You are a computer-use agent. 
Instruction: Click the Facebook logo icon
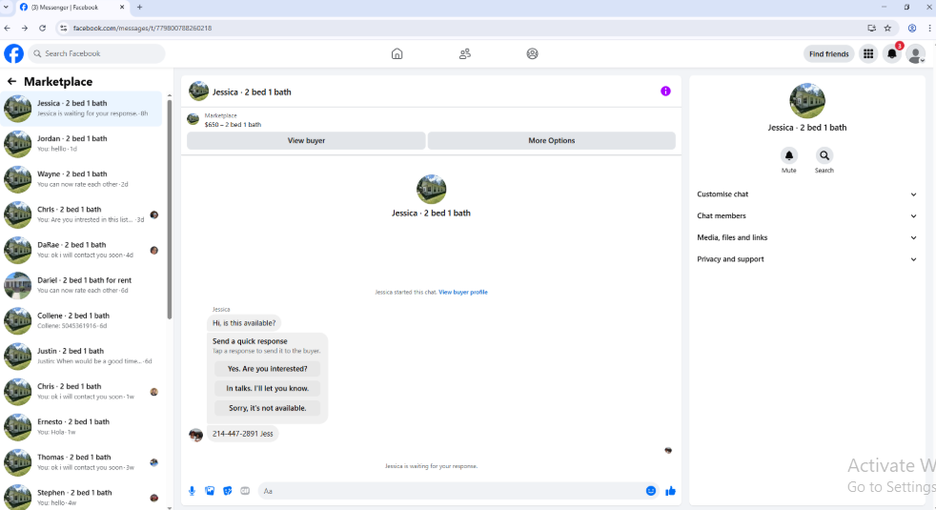(13, 53)
